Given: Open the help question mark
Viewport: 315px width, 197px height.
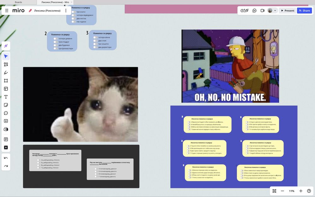Looking at the screenshot, I should [x=309, y=191].
